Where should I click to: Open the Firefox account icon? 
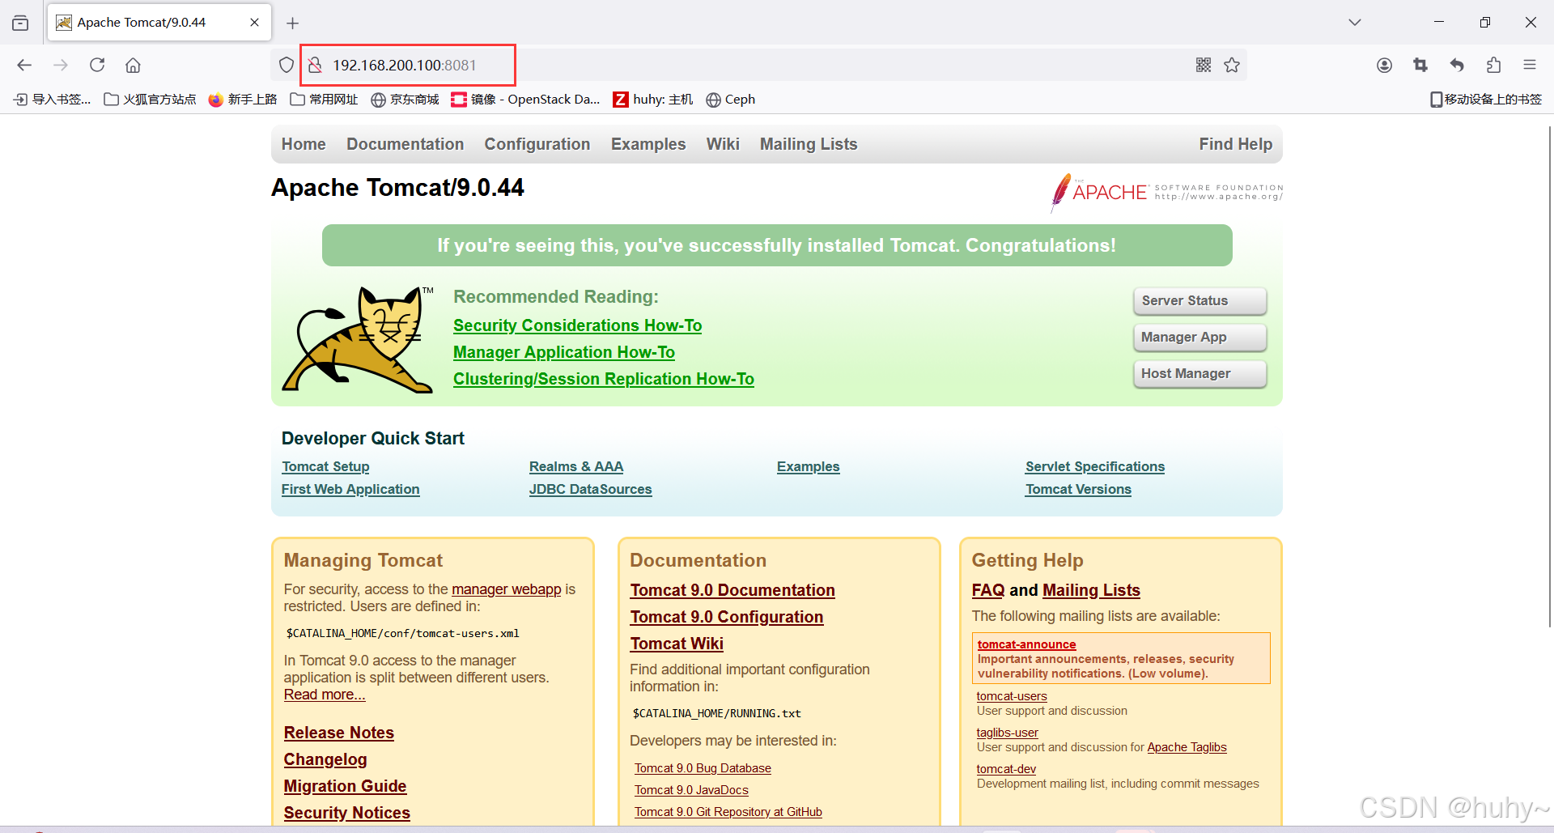[1384, 65]
